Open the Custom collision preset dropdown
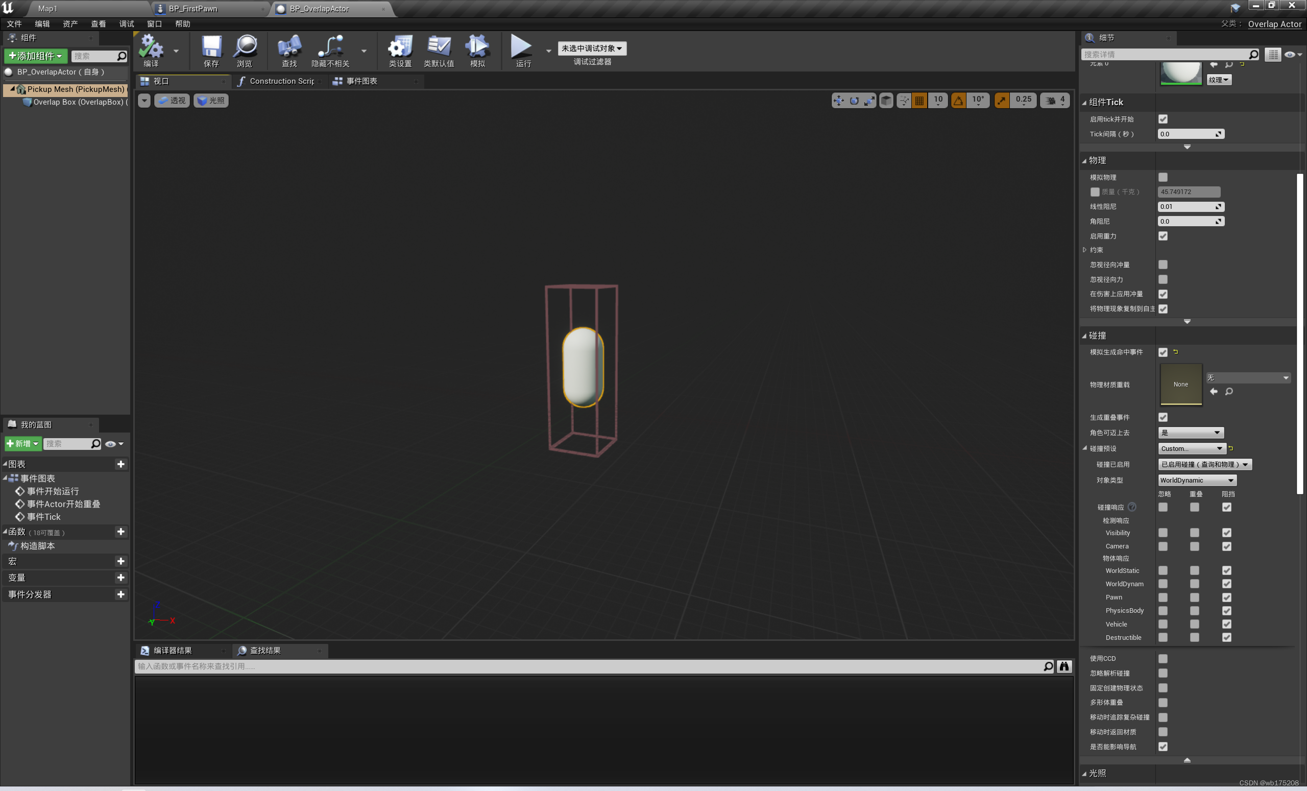Image resolution: width=1307 pixels, height=791 pixels. (x=1191, y=448)
